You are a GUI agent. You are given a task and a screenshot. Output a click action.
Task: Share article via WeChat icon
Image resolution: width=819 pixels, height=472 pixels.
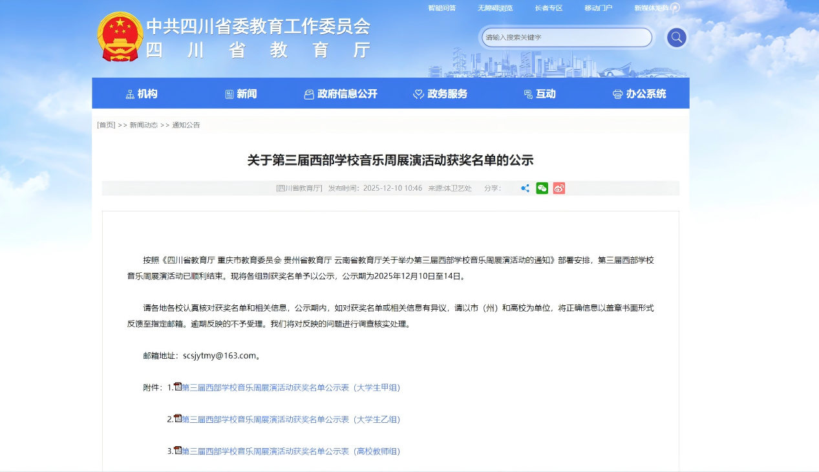(x=542, y=188)
